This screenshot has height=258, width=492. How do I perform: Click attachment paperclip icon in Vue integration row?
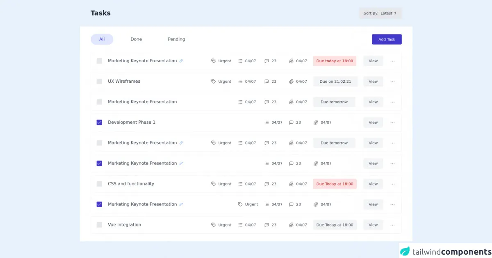pos(291,225)
